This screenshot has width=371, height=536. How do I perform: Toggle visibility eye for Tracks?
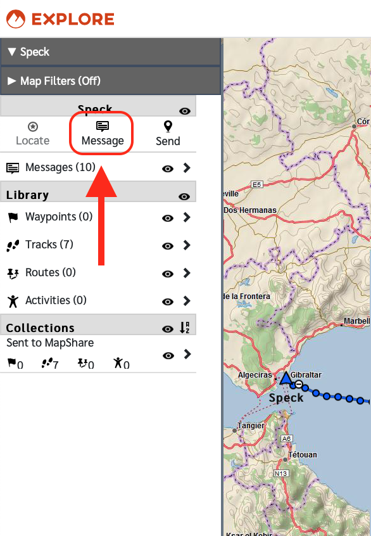[167, 246]
